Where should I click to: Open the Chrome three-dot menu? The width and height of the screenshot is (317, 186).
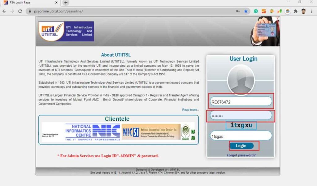click(312, 11)
